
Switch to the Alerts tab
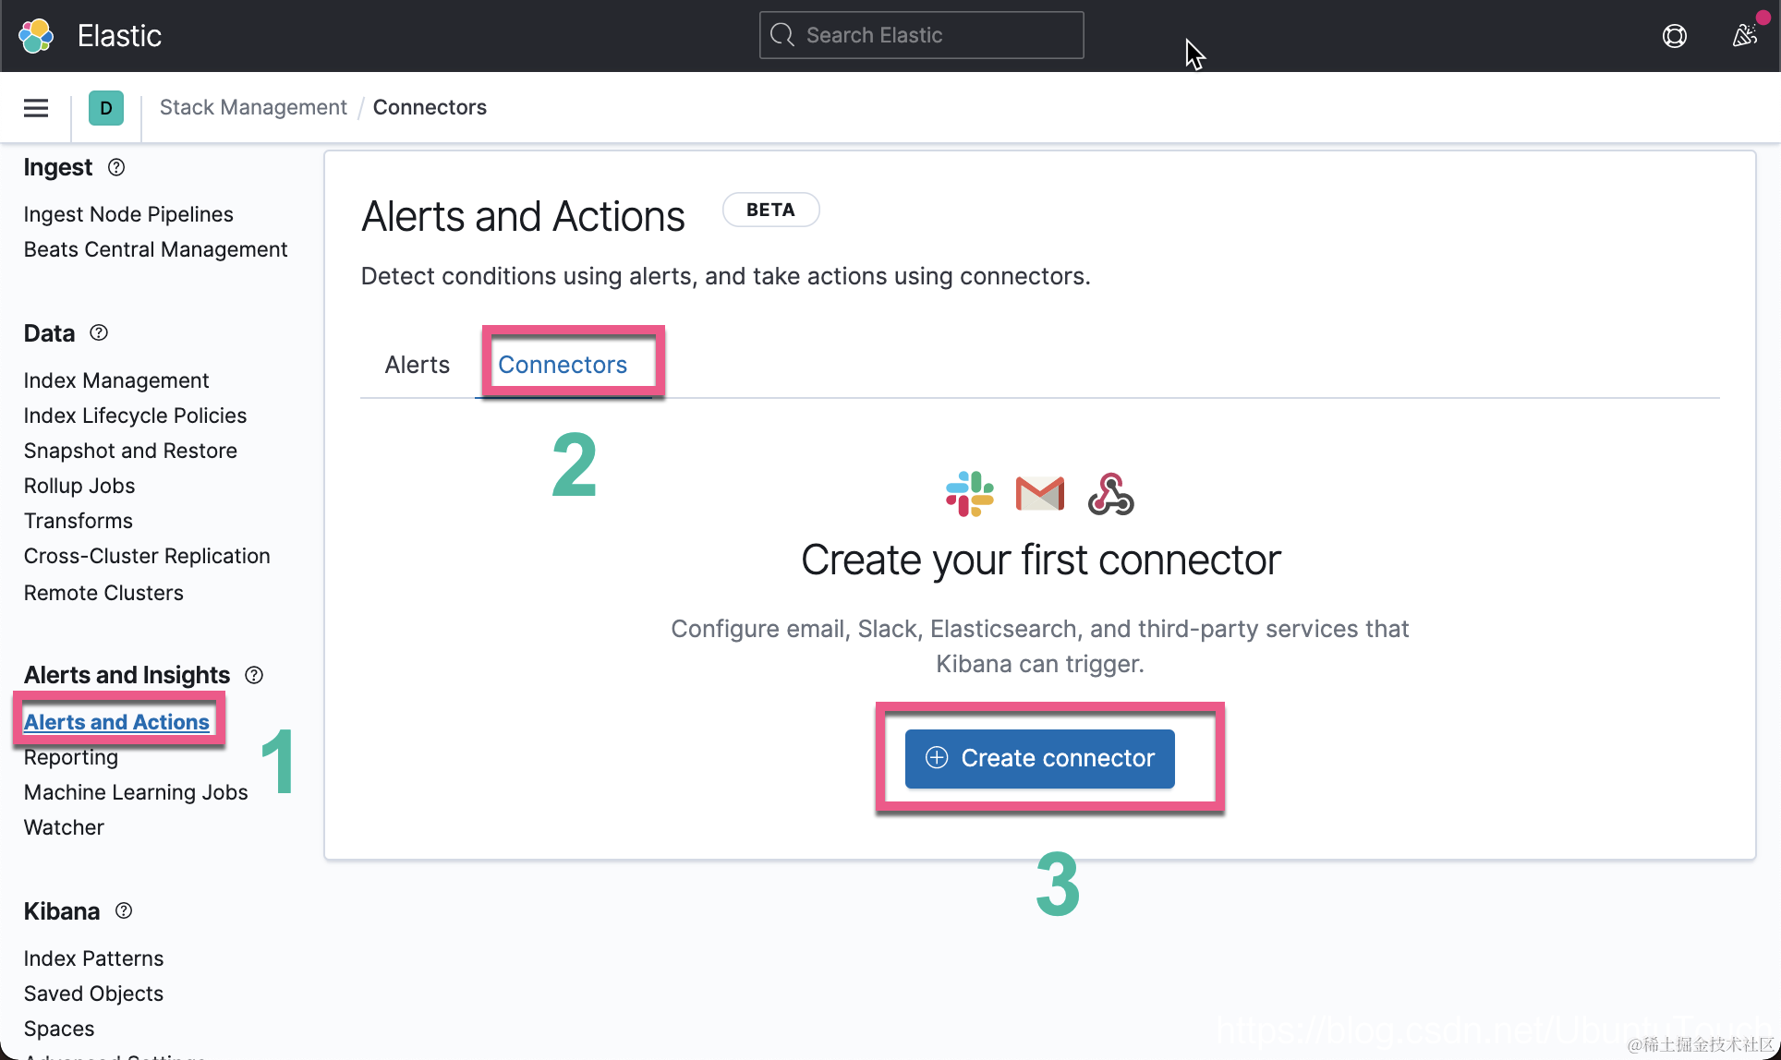tap(417, 365)
